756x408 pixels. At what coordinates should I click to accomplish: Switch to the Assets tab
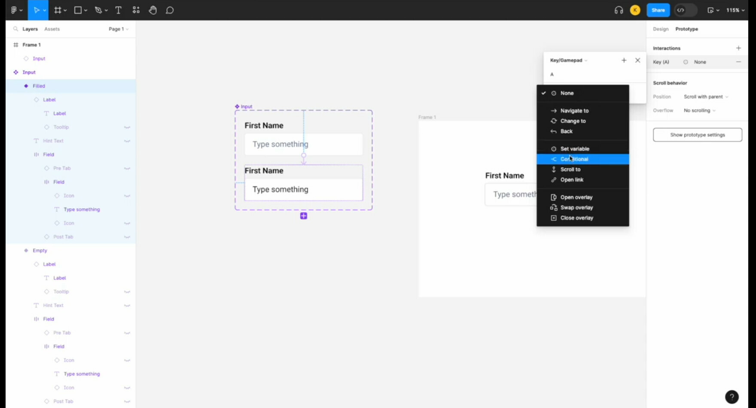tap(52, 29)
